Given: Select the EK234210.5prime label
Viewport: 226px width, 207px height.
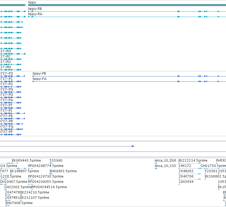Looking at the screenshot, I should coord(35,192).
